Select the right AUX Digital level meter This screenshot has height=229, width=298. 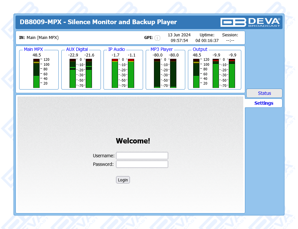(x=89, y=73)
